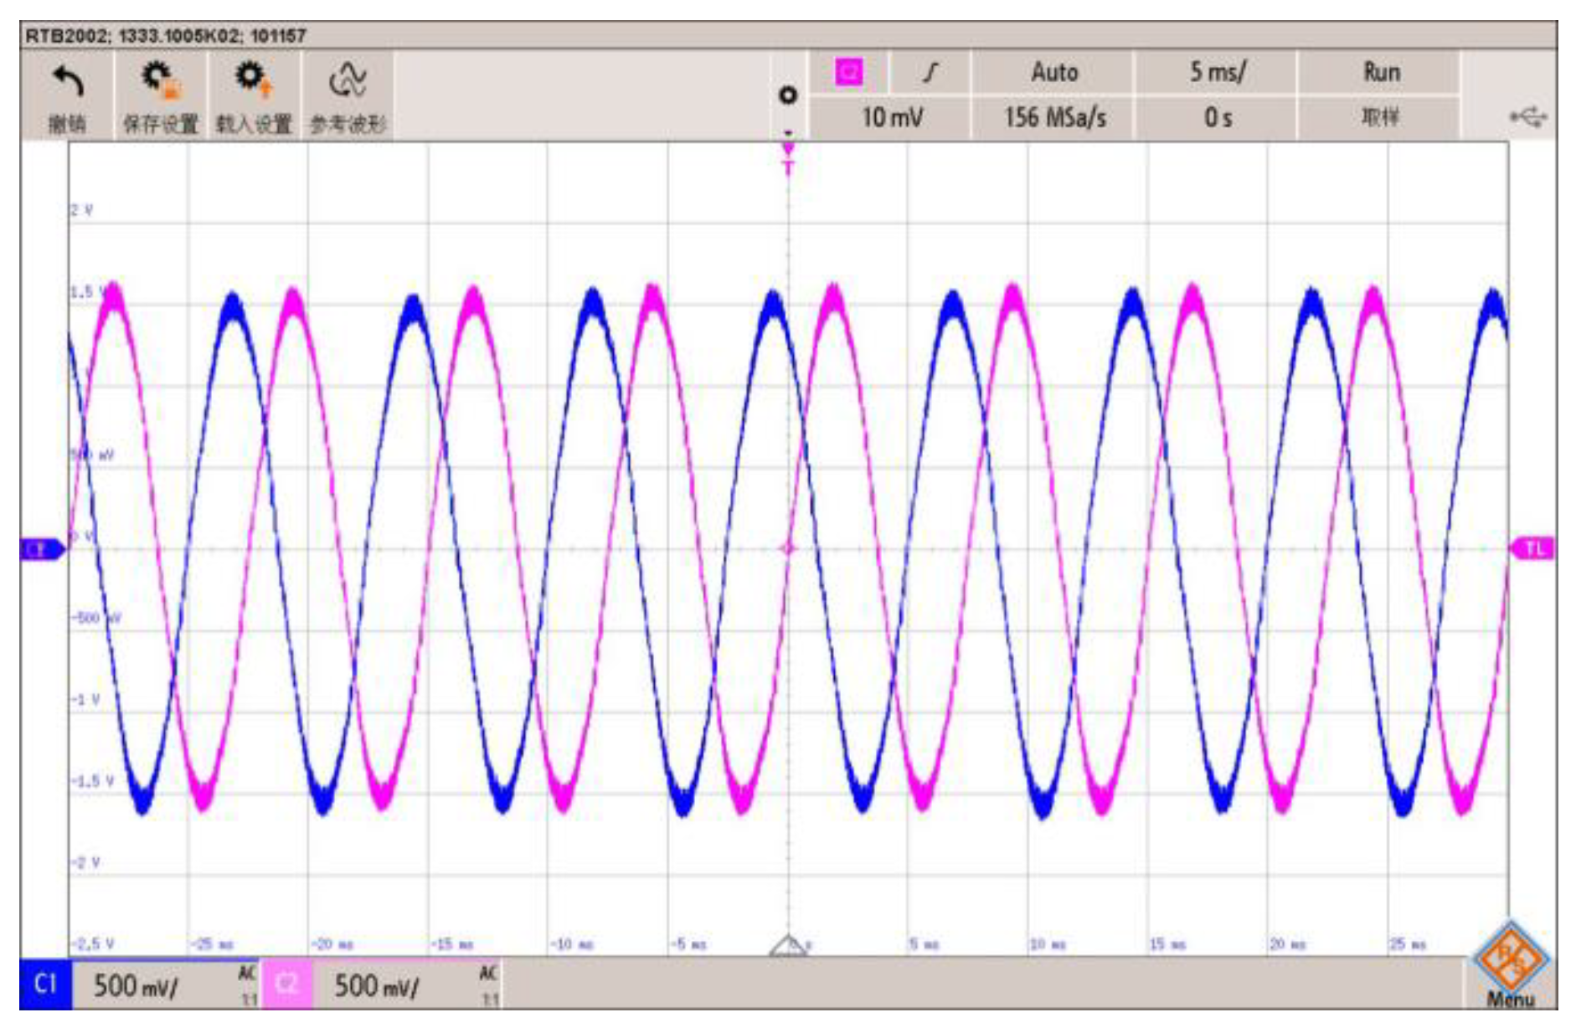The image size is (1576, 1033).
Task: Click the TL trigger level marker
Action: [x=1532, y=549]
